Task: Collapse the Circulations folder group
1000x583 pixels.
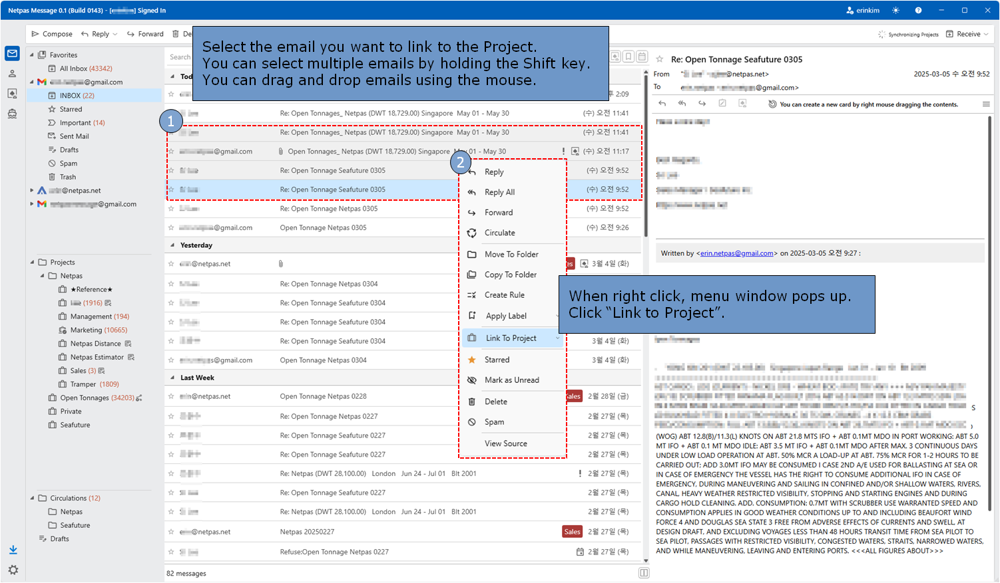Action: pos(32,498)
